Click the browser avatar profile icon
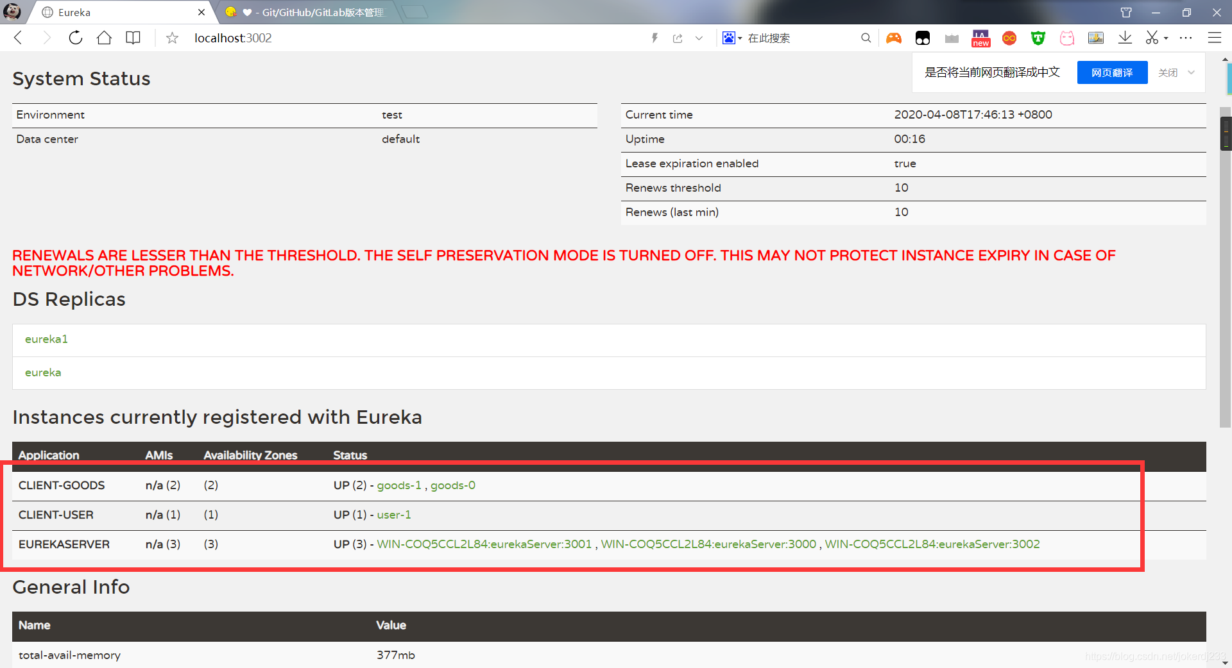 (x=12, y=12)
